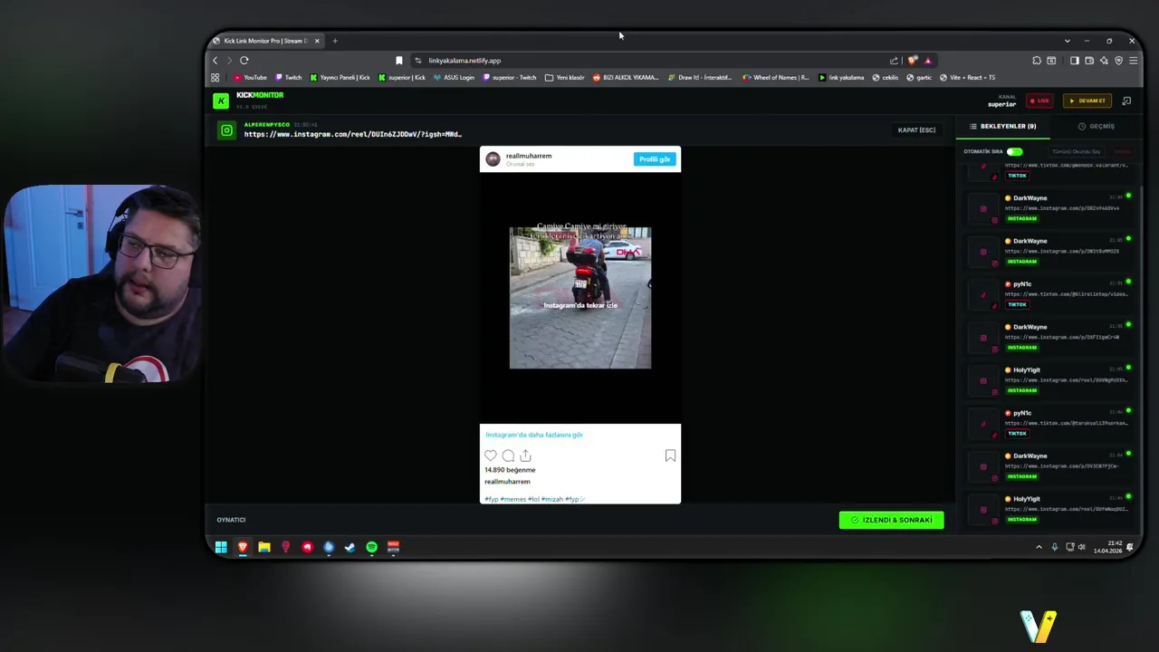
Task: Toggle the Otomatik Sıra switch
Action: point(1014,152)
